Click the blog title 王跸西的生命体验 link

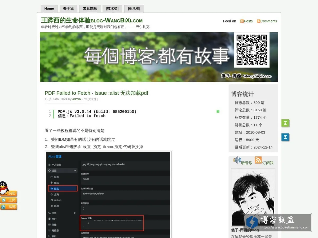(x=92, y=20)
